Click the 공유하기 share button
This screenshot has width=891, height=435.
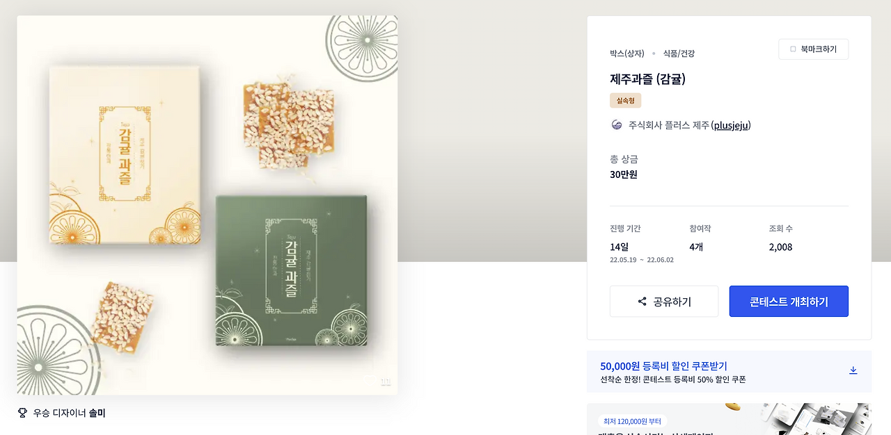tap(663, 301)
